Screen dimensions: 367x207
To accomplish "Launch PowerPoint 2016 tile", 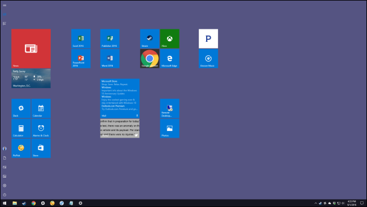I will point(81,59).
